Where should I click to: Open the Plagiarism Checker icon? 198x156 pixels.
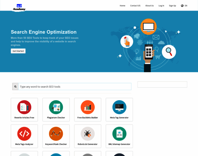point(56,107)
